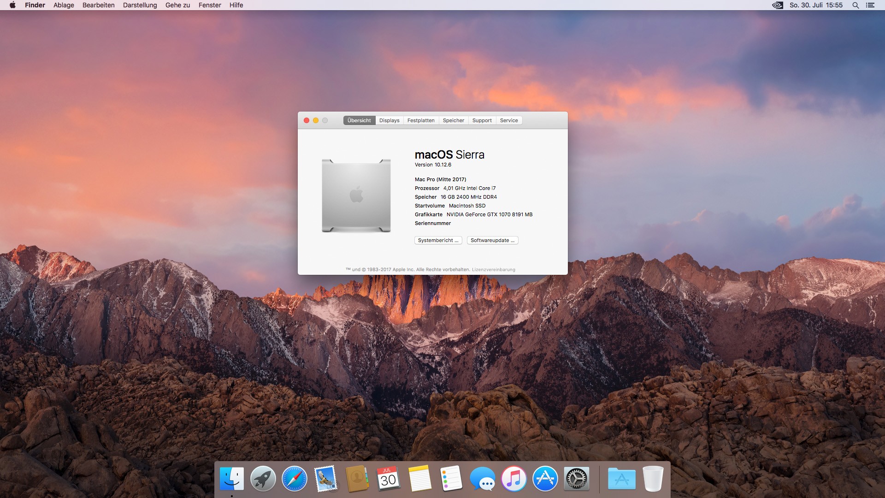Click the Softwareupdate button
885x498 pixels.
[x=492, y=240]
